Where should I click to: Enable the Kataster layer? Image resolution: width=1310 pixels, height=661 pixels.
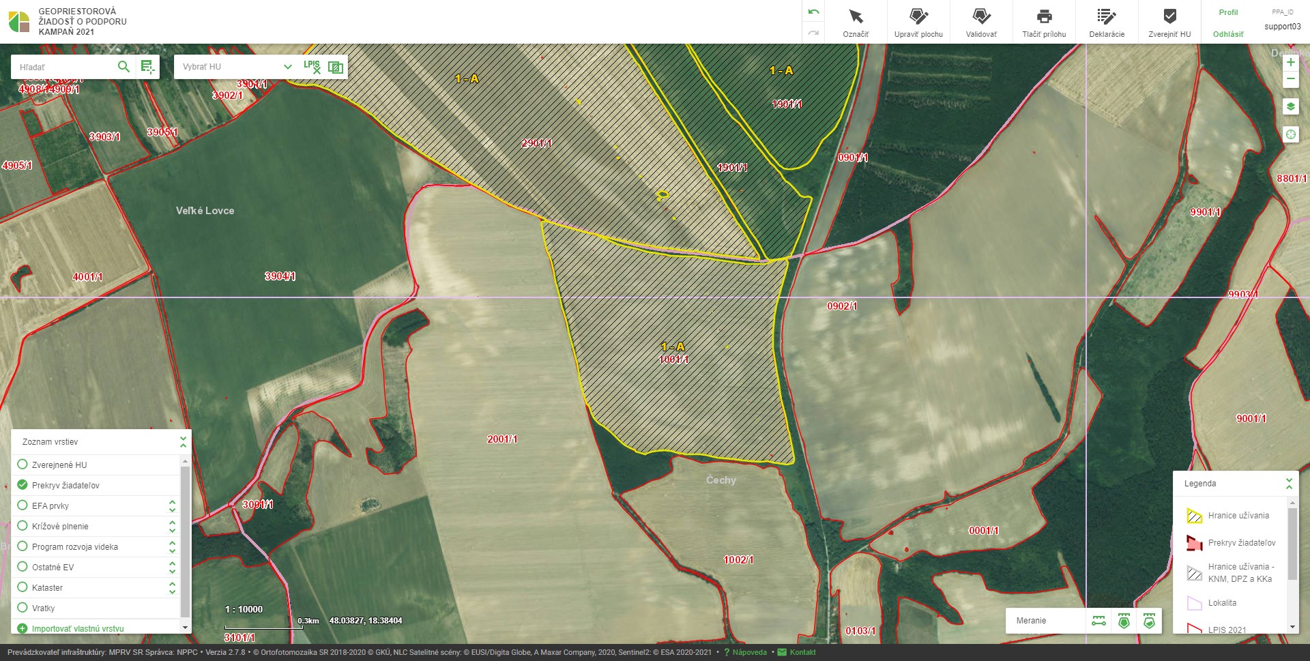(x=22, y=587)
